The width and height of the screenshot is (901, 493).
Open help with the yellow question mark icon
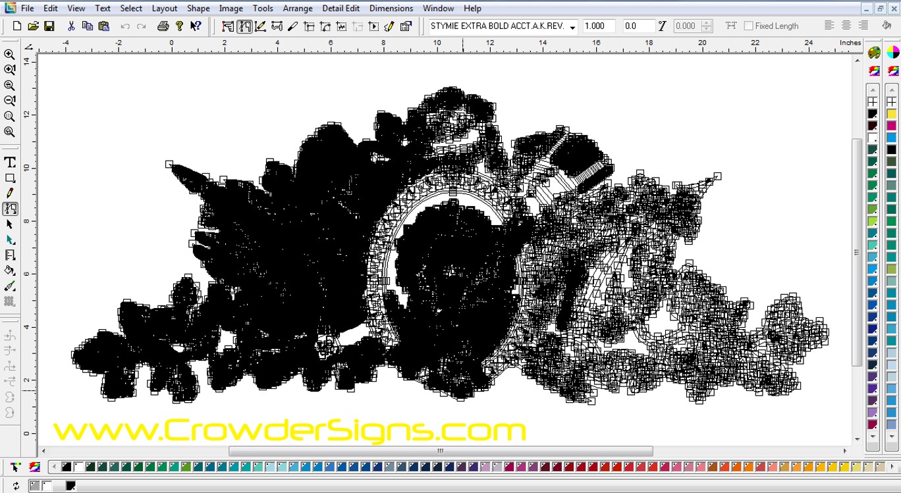[x=179, y=26]
